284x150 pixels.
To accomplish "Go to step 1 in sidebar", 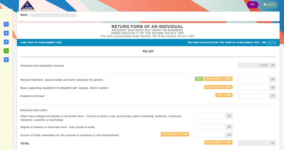I will pos(6,24).
